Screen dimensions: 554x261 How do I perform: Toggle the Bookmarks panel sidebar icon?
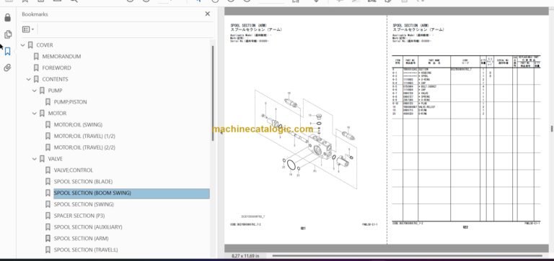point(7,52)
